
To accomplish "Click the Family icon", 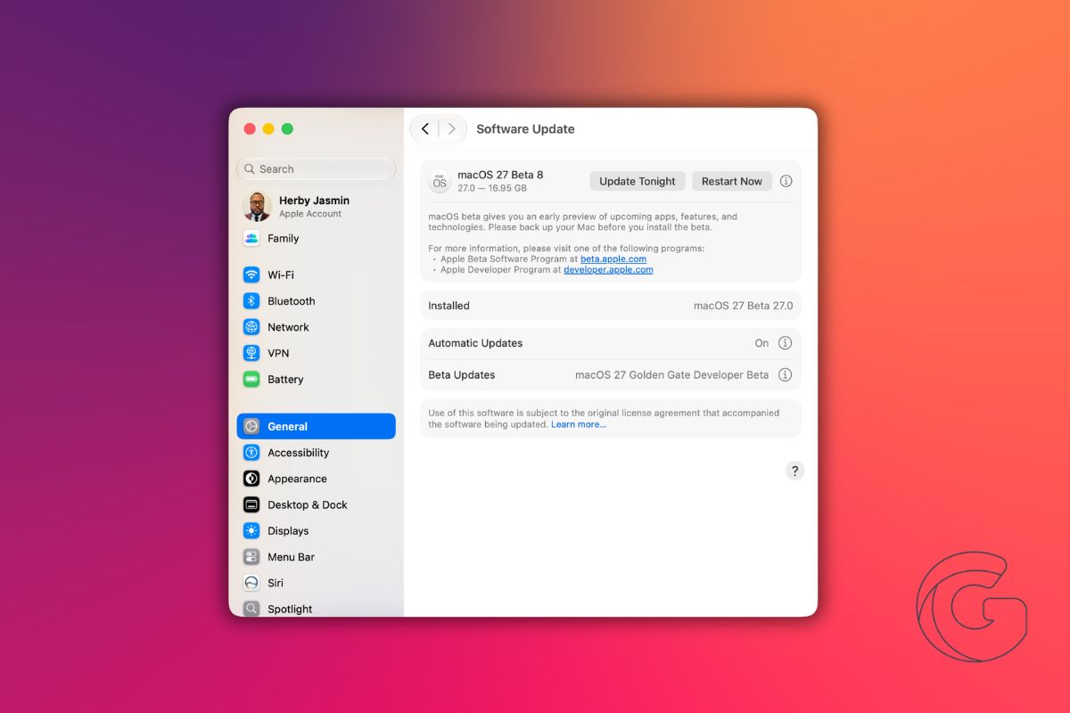I will pos(251,238).
